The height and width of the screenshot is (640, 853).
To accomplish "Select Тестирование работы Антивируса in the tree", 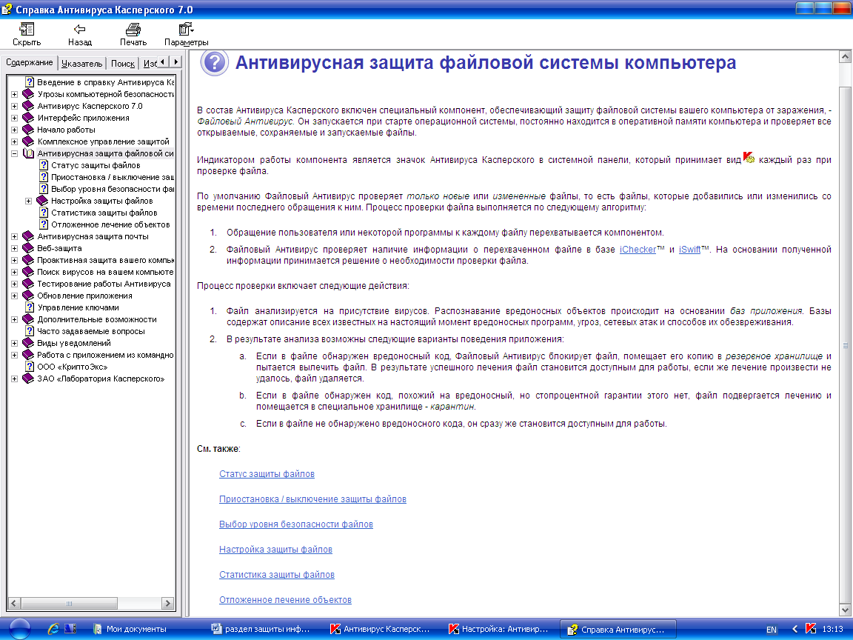I will coord(104,284).
